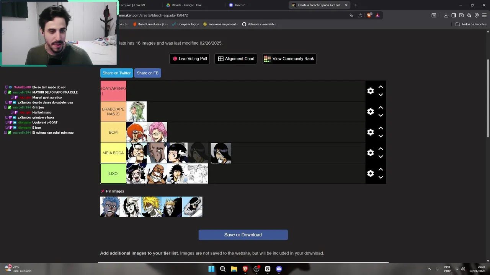490x275 pixels.
Task: View Community Rank
Action: coord(289,59)
